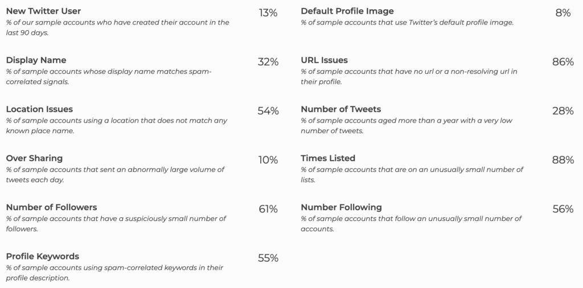Select the 88% Times Listed percentage
583x288 pixels.
tap(563, 160)
